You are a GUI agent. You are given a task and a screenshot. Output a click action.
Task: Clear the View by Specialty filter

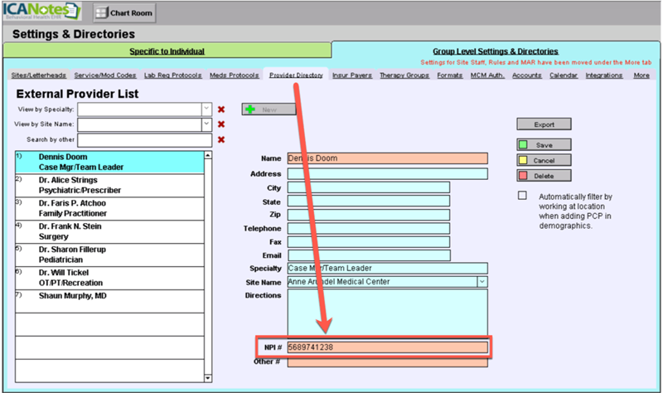coord(221,109)
